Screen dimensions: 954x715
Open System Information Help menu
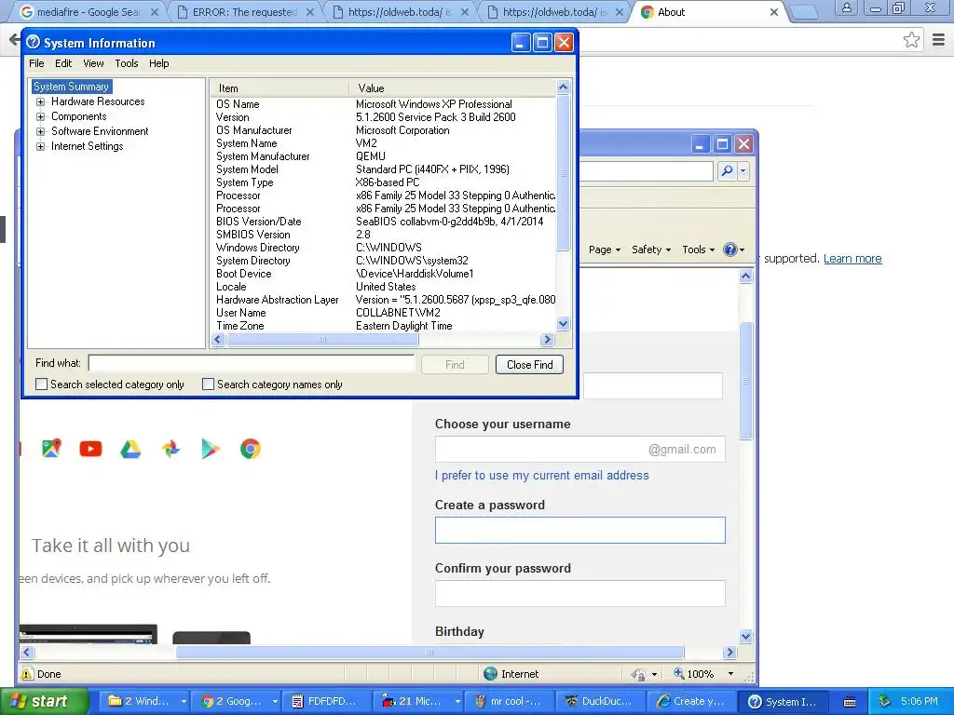(x=158, y=63)
